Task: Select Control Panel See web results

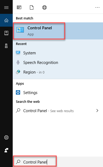Action: point(58,111)
